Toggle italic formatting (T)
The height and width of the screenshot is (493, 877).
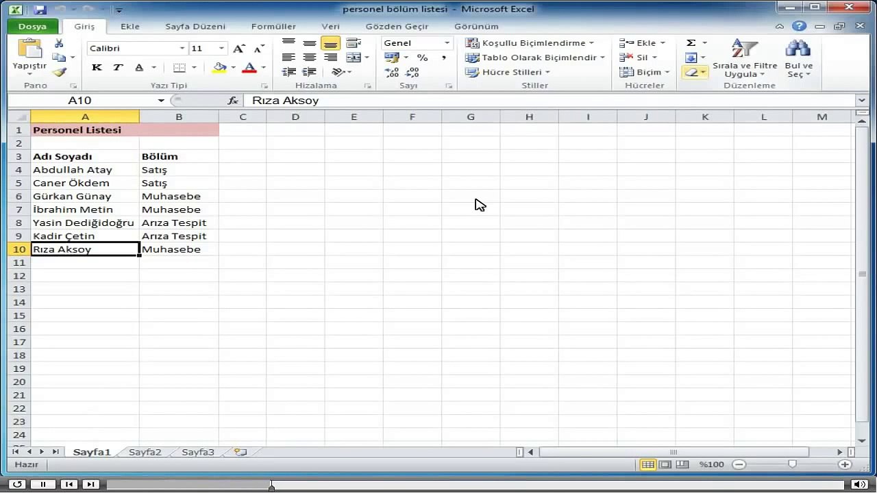(x=118, y=67)
